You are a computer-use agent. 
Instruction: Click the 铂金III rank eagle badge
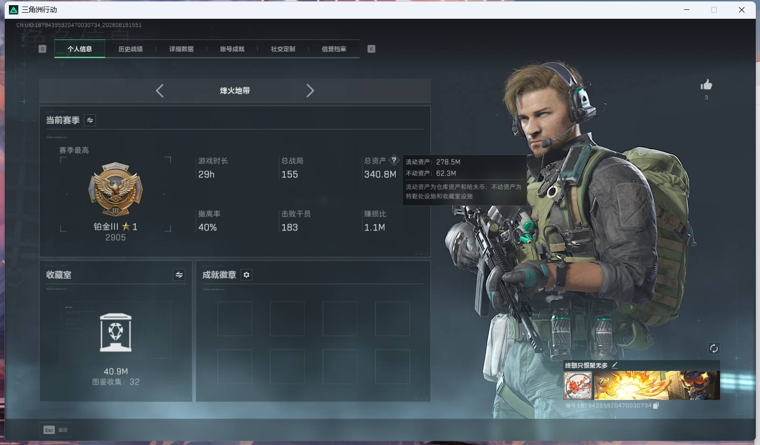tap(115, 190)
